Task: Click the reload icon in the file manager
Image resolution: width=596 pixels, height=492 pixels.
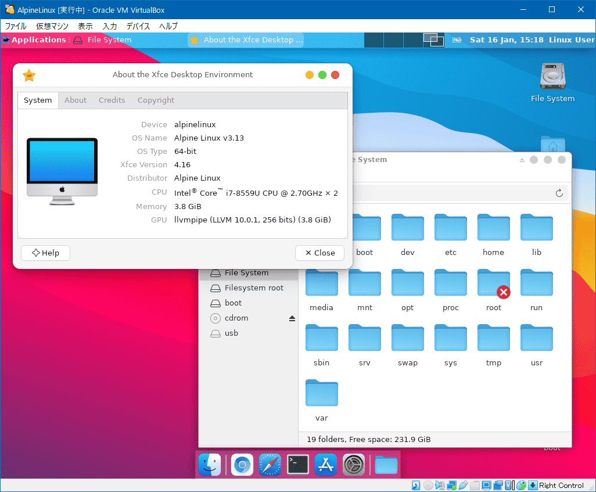Action: (559, 193)
